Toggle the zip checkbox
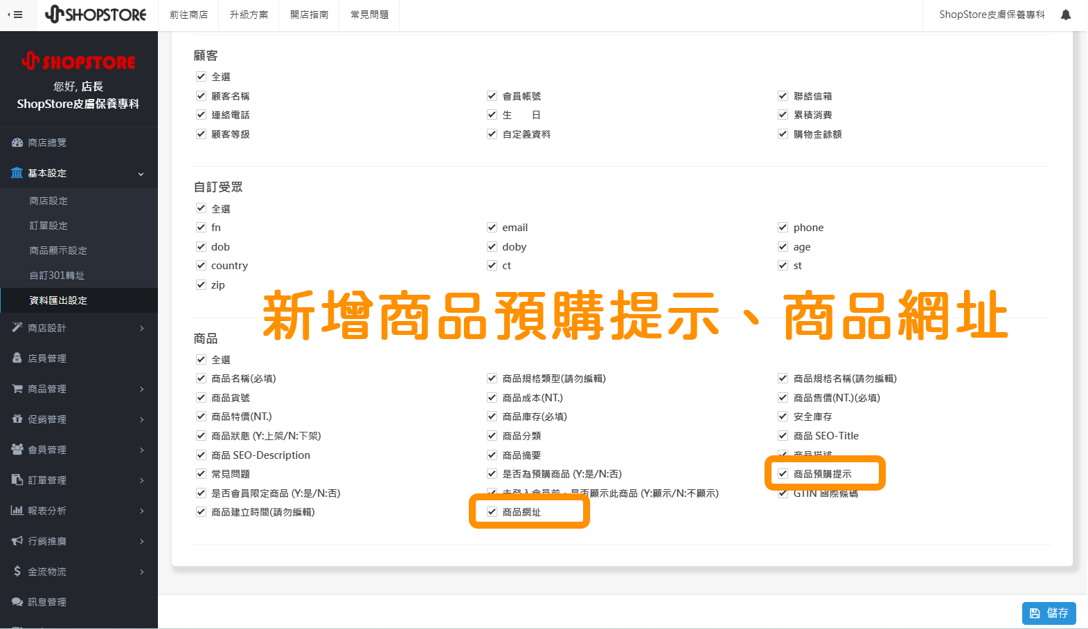 click(x=201, y=285)
